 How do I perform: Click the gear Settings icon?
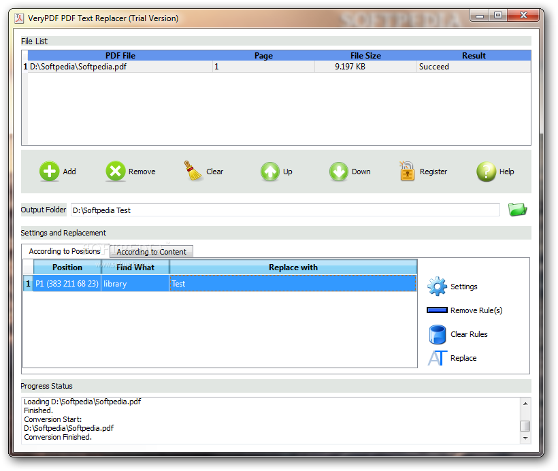click(x=437, y=287)
